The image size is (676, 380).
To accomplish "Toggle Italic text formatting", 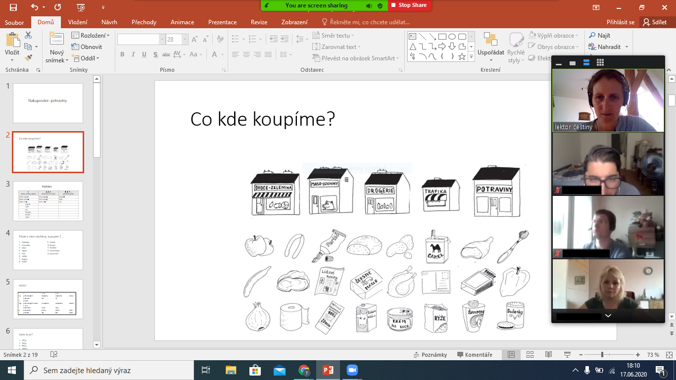I will pyautogui.click(x=133, y=54).
